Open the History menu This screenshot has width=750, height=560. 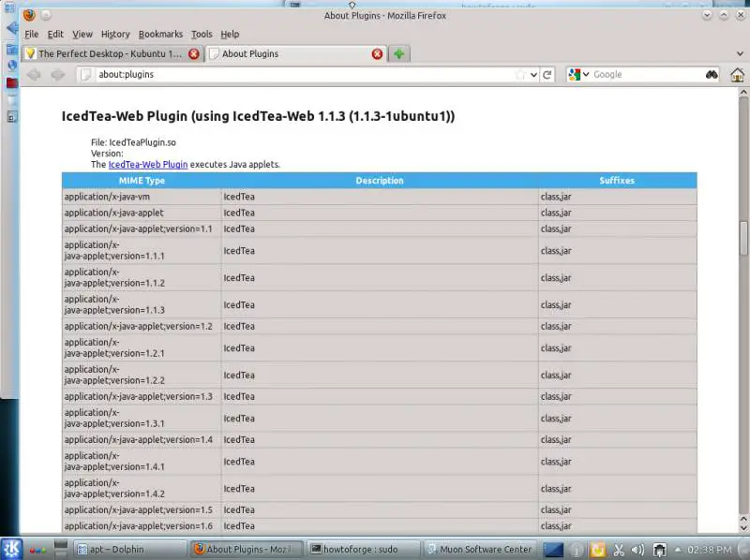pyautogui.click(x=115, y=35)
